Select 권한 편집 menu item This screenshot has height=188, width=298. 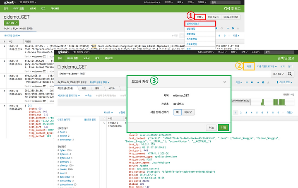[x=200, y=34]
